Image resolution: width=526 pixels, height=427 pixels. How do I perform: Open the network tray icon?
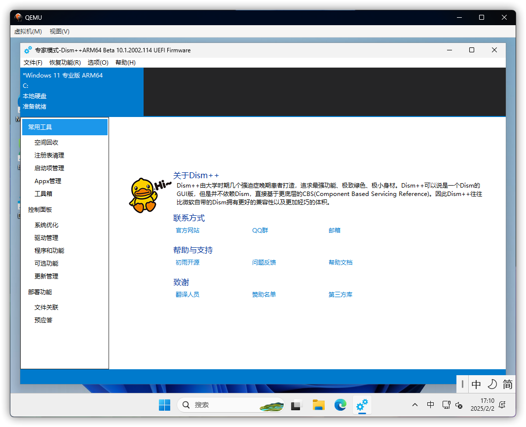[x=446, y=405]
